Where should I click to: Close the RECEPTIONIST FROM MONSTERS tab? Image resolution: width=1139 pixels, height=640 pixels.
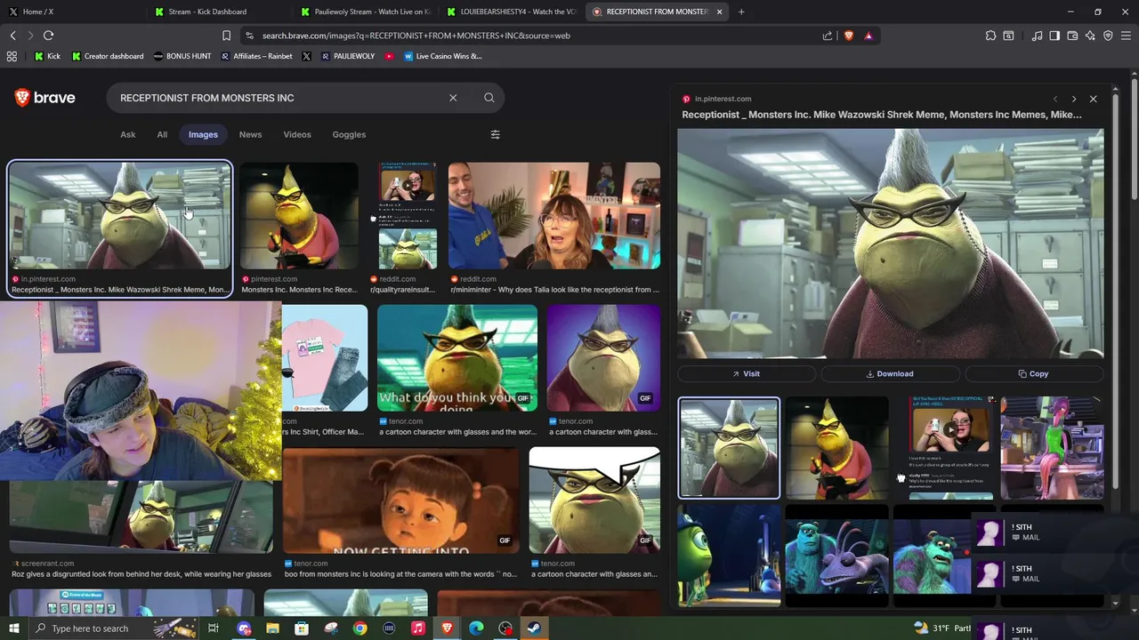pos(719,12)
